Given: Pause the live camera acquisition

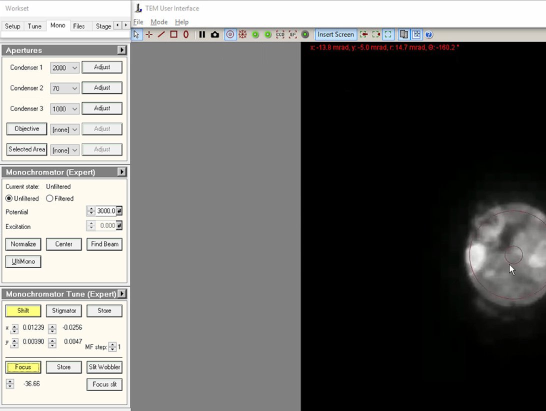Looking at the screenshot, I should (202, 34).
